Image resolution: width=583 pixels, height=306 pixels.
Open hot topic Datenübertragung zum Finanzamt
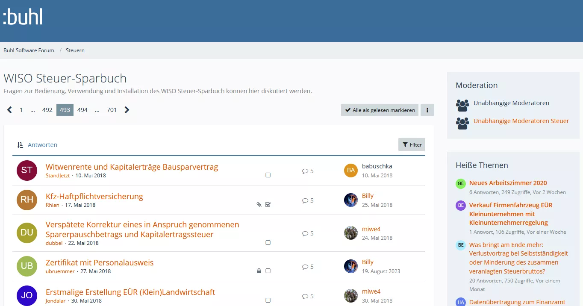(x=517, y=302)
